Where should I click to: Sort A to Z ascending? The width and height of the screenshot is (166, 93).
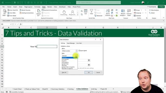(82, 11)
